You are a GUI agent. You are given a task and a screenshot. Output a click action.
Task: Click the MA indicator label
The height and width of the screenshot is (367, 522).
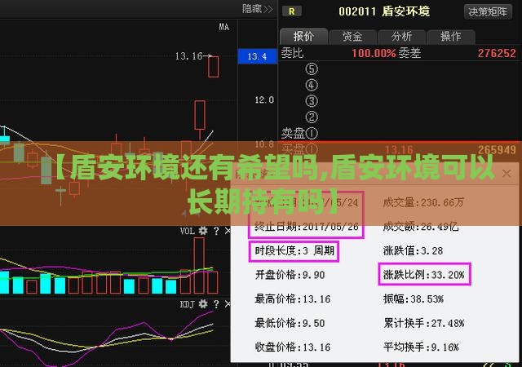click(224, 27)
